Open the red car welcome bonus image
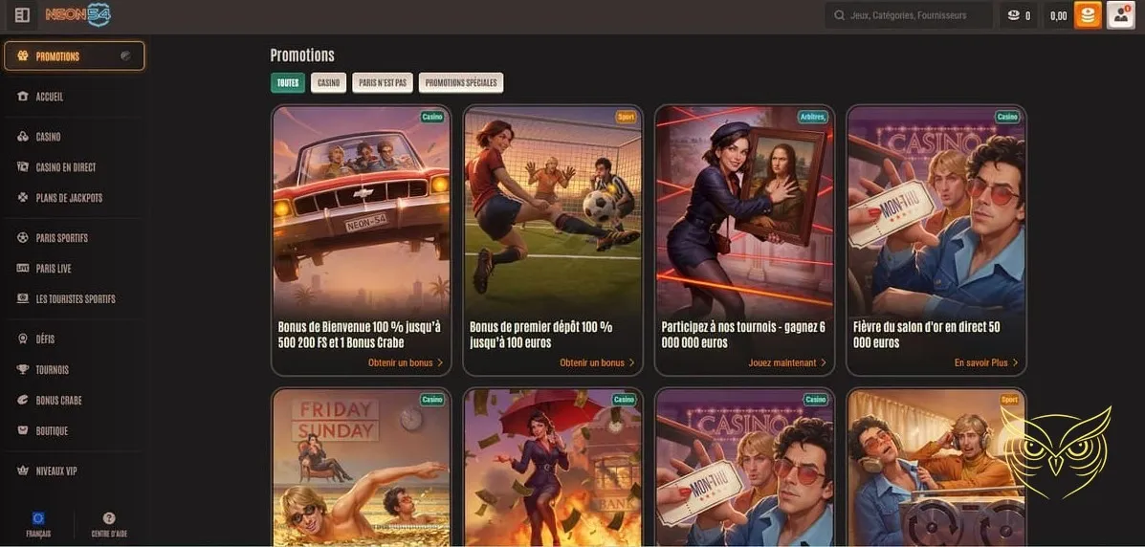 (x=362, y=211)
